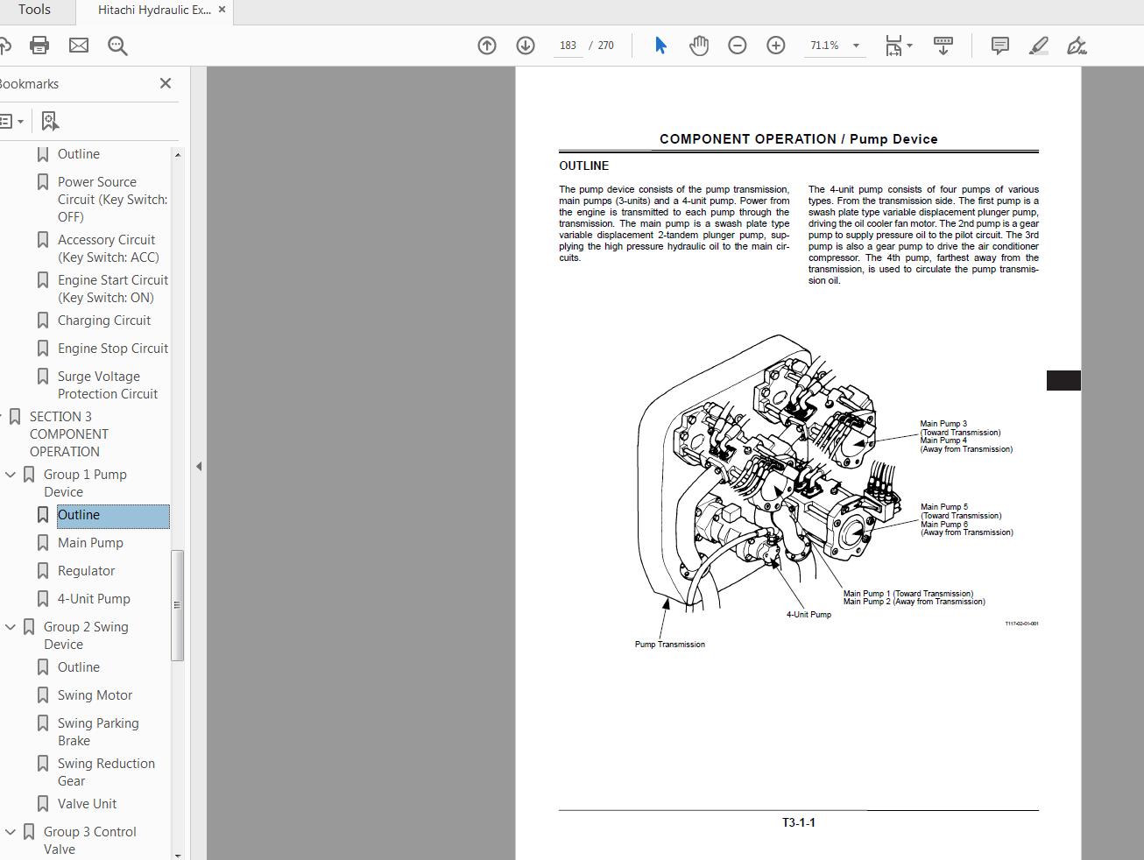Image resolution: width=1144 pixels, height=860 pixels.
Task: Collapse the Group 1 Pump Device bookmark
Action: [11, 475]
